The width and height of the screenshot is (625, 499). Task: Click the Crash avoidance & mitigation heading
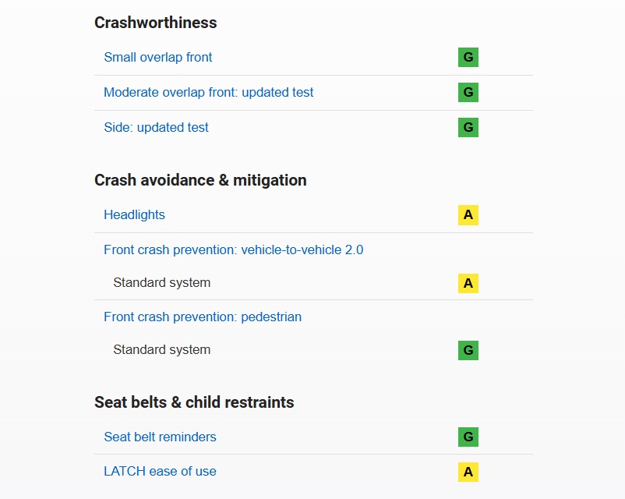pos(200,180)
